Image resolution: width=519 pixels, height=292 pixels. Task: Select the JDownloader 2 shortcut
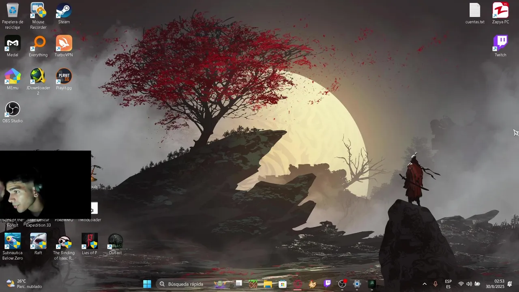coord(38,82)
